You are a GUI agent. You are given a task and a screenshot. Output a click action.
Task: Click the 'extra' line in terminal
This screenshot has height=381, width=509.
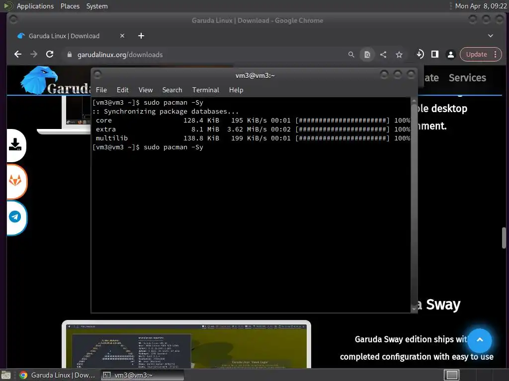pos(252,129)
